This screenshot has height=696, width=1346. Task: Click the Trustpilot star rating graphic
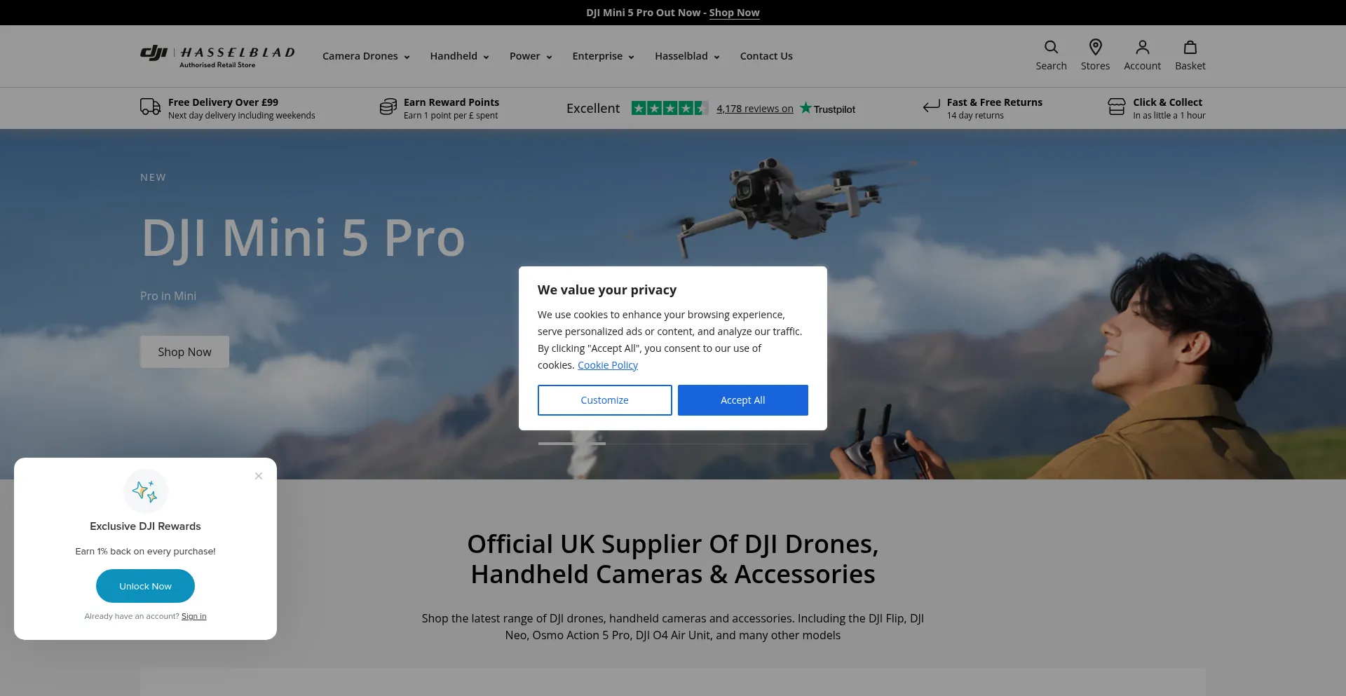669,108
